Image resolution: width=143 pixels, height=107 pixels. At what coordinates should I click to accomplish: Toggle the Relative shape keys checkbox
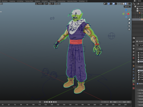pos(138,84)
